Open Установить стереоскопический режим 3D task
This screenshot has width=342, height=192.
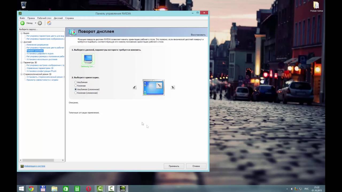point(45,77)
